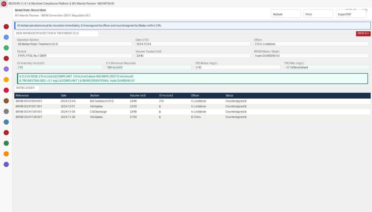Click Countersigned status for BWRB-20241128-001
The image size is (372, 212).
click(236, 117)
